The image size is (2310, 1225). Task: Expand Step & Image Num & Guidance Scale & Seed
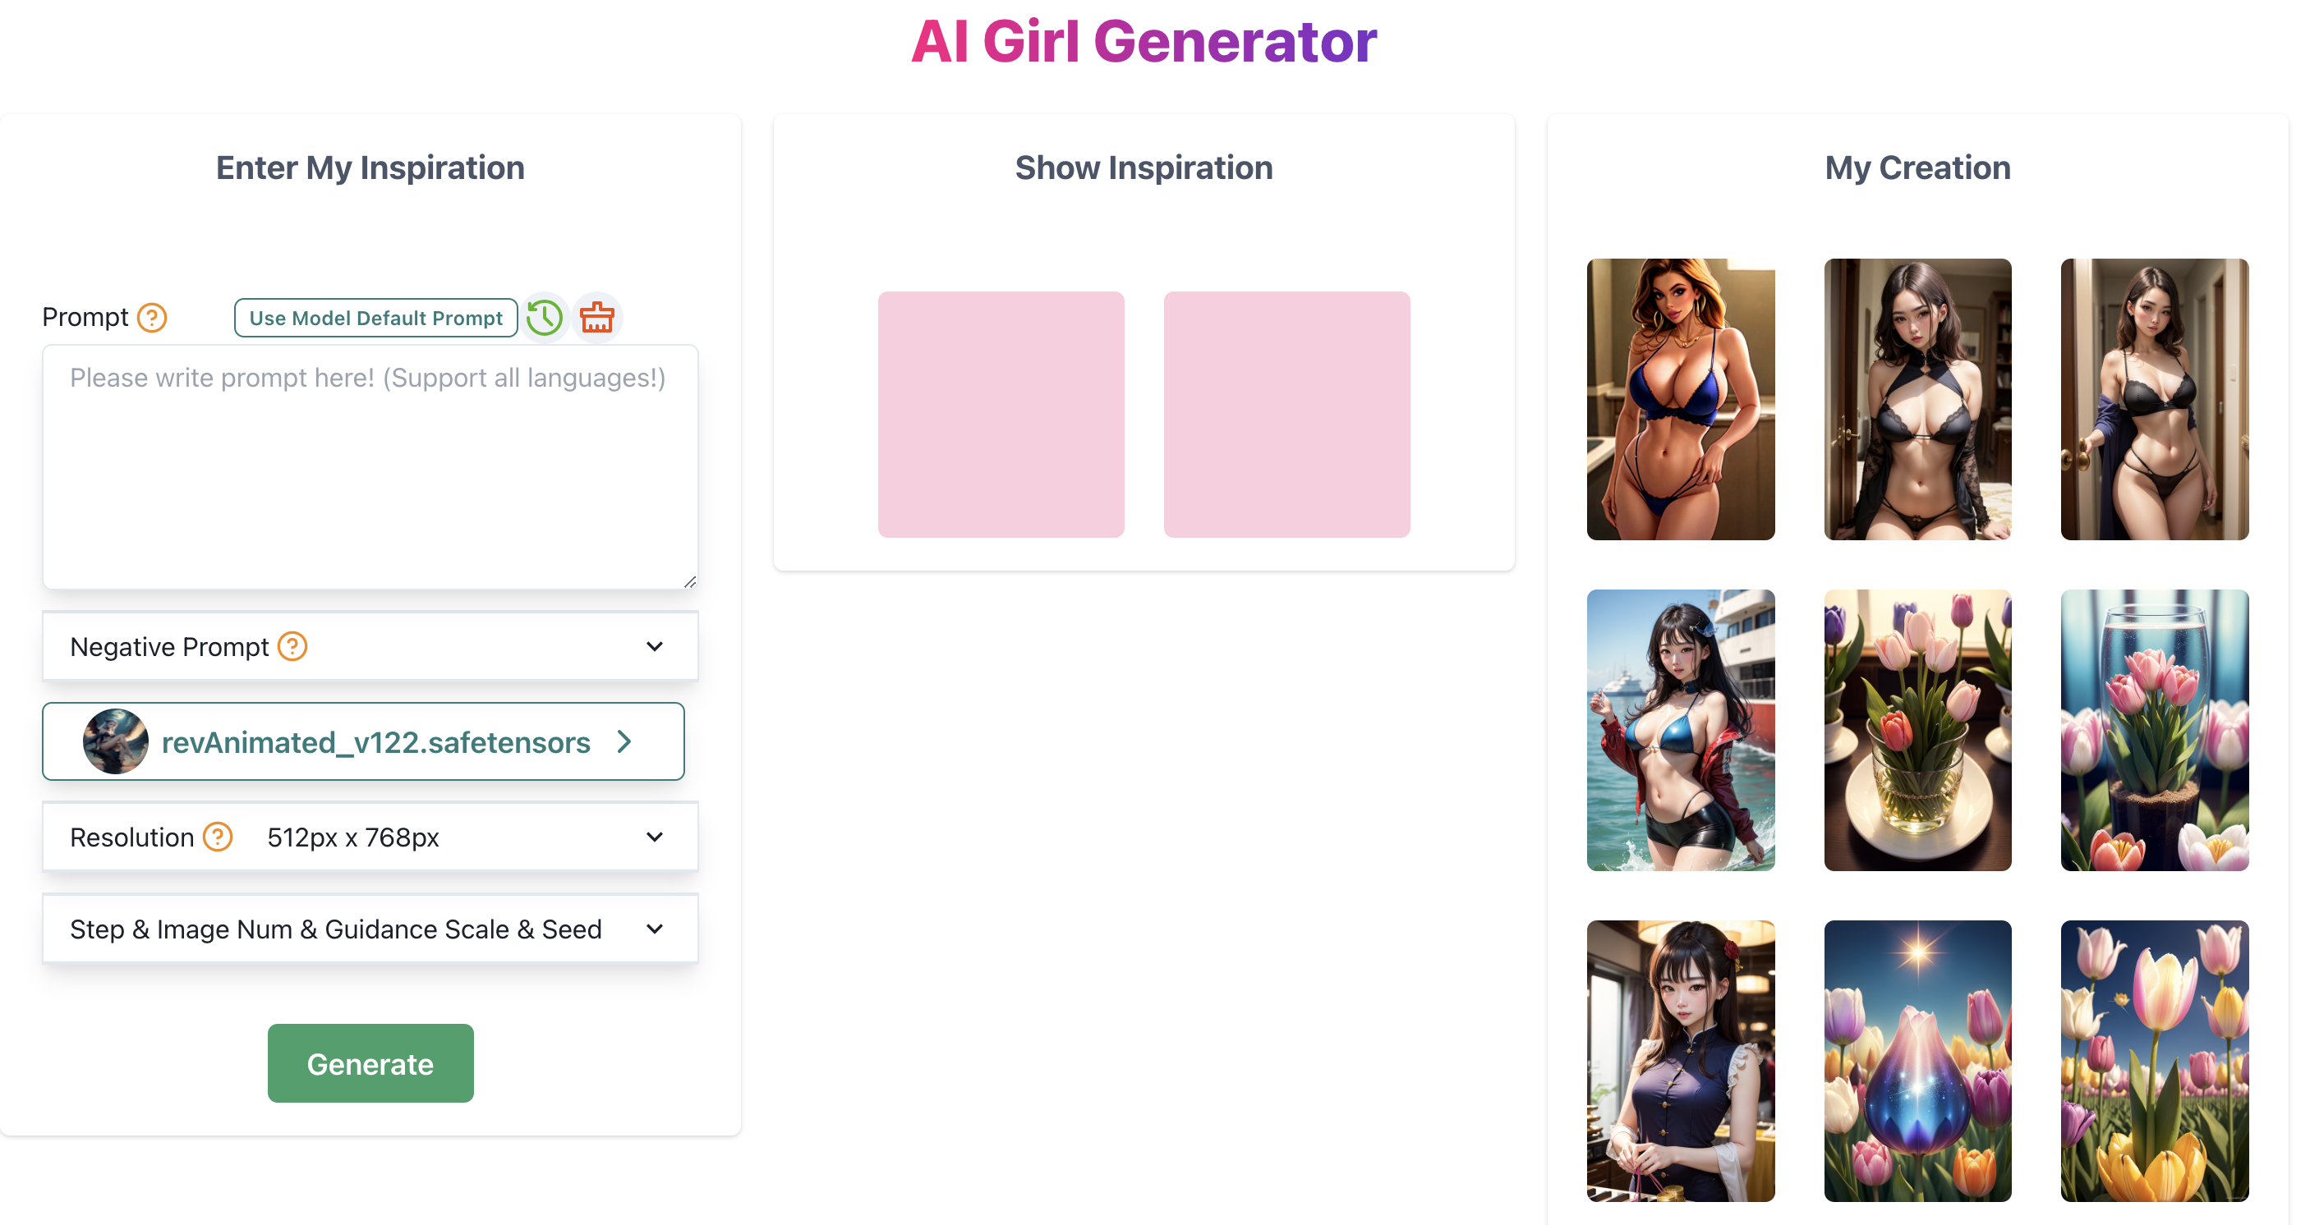pos(370,929)
